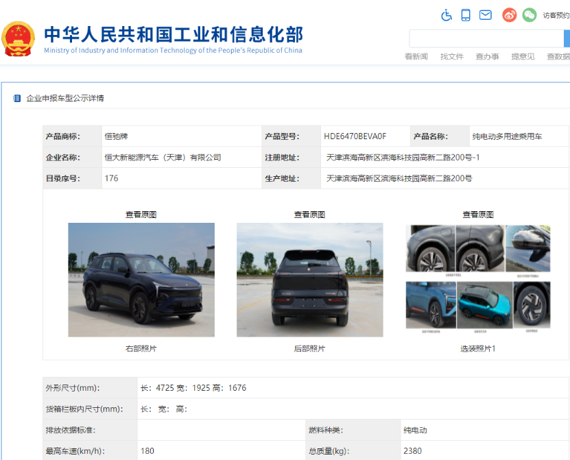Open the mobile version phone icon
This screenshot has width=570, height=460.
click(466, 15)
